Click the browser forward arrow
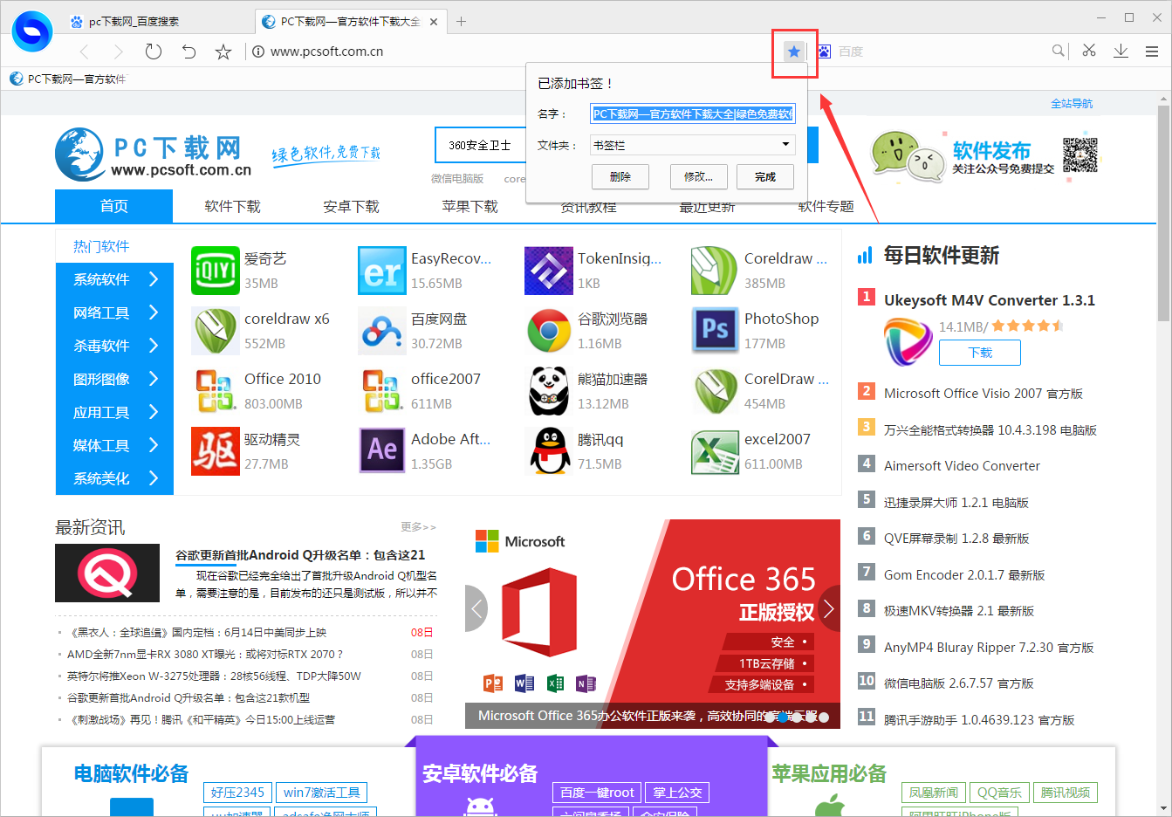The image size is (1172, 817). click(x=120, y=51)
